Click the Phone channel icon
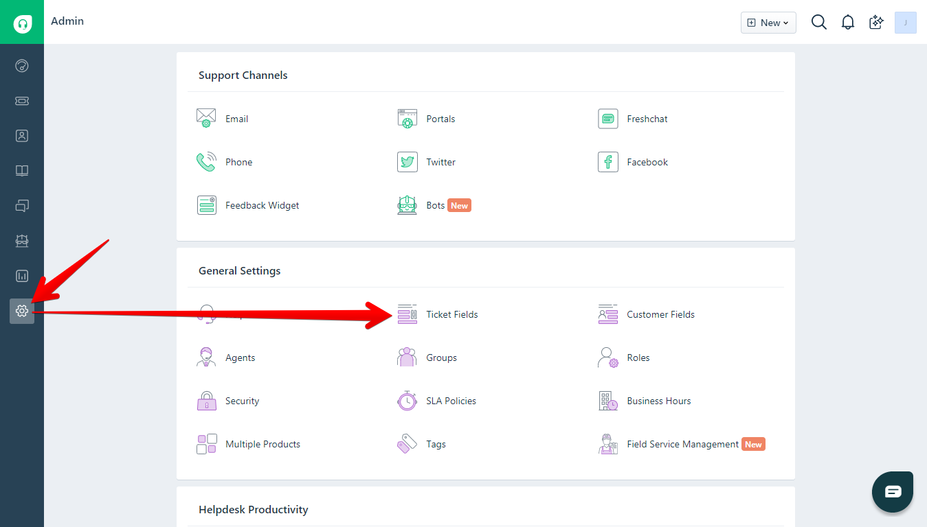Viewport: 927px width, 527px height. [206, 162]
